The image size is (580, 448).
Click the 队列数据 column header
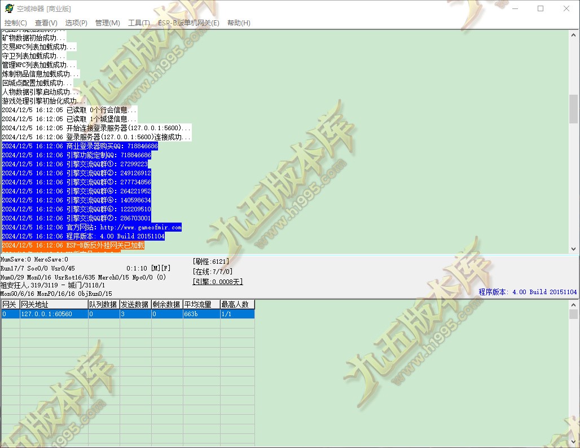pyautogui.click(x=104, y=304)
